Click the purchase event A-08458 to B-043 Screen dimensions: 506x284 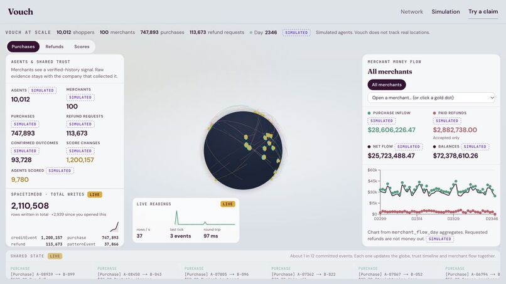click(129, 275)
